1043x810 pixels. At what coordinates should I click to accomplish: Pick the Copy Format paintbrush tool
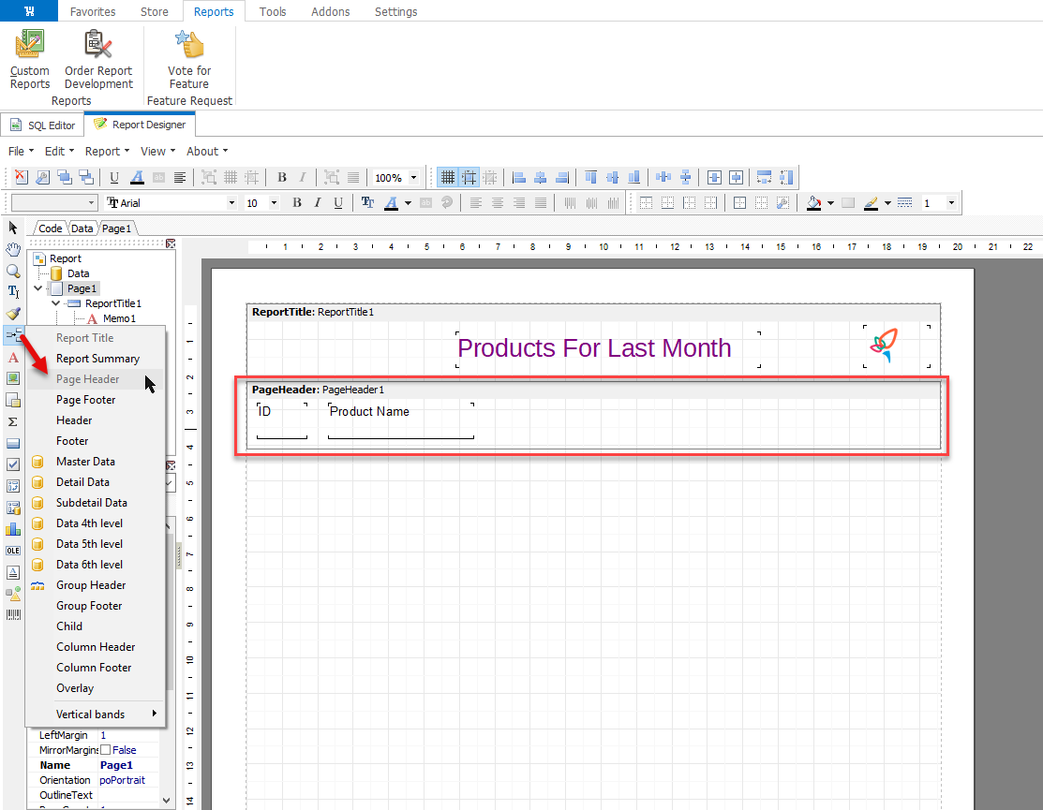pyautogui.click(x=13, y=314)
